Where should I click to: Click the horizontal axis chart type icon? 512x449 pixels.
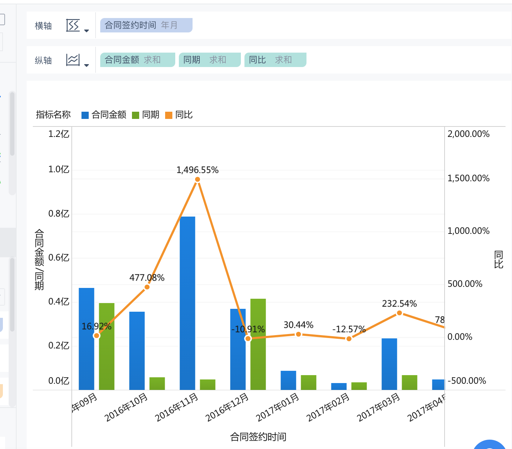[73, 26]
